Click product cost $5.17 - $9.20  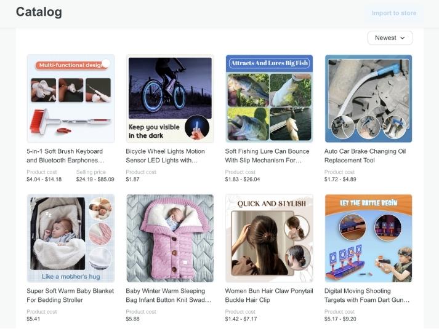pyautogui.click(x=340, y=319)
